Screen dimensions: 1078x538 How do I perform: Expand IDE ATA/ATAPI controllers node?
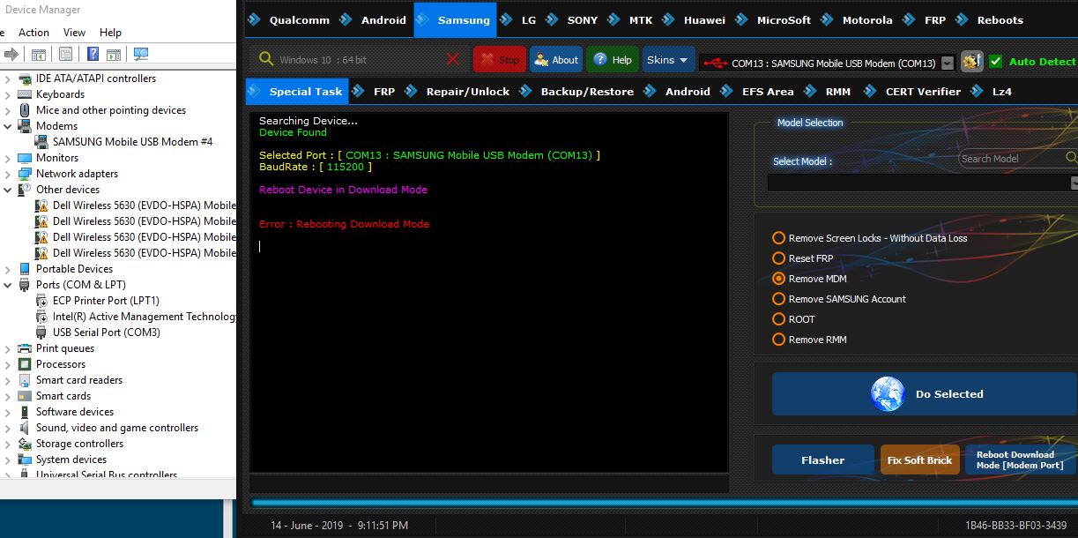click(8, 78)
